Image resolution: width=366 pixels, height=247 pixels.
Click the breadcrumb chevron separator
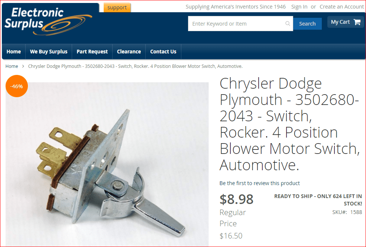coord(23,66)
